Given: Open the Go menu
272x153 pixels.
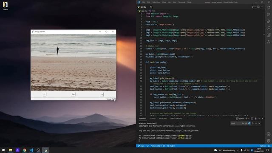Looking at the screenshot, I should point(170,2).
